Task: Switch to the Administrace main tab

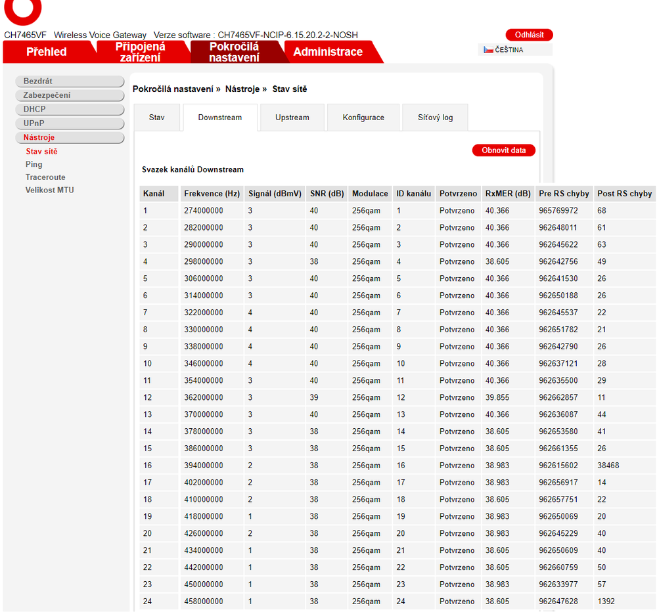Action: pos(328,52)
